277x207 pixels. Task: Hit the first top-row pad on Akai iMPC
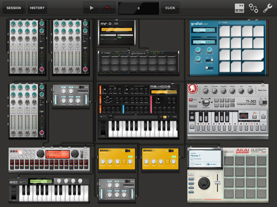229,160
